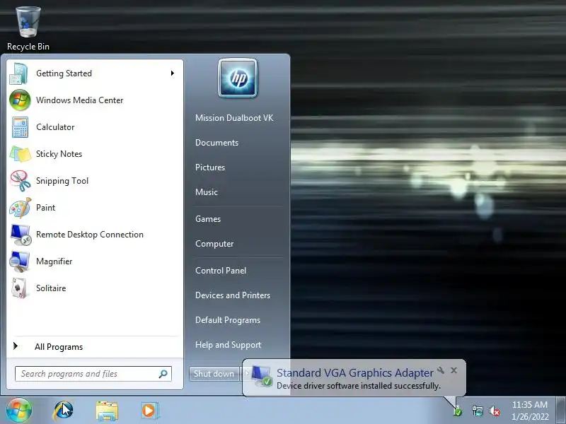Click the notification balloon wrench icon
The height and width of the screenshot is (424, 566).
point(440,370)
